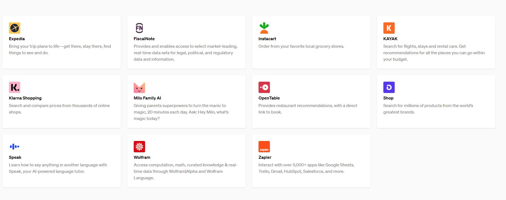Click the red Wolfram snowflake icon
This screenshot has width=506, height=200.
(x=139, y=147)
